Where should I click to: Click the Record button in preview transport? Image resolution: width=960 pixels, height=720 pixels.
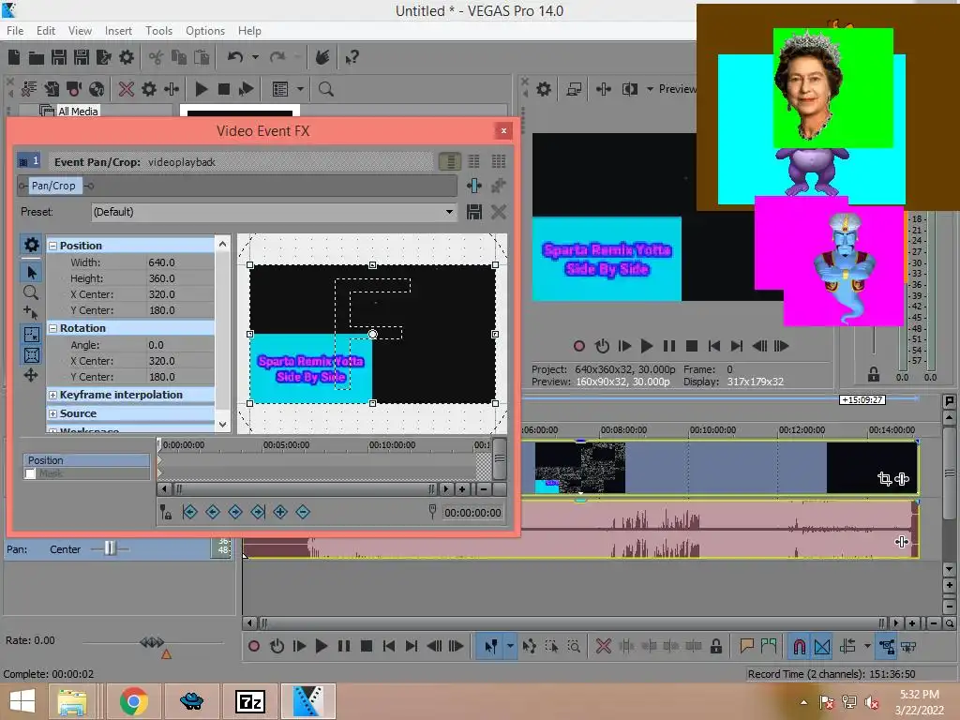click(579, 346)
